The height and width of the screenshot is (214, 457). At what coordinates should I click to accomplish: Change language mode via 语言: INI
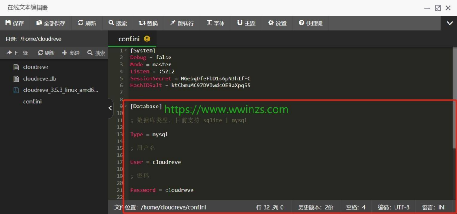pos(434,207)
